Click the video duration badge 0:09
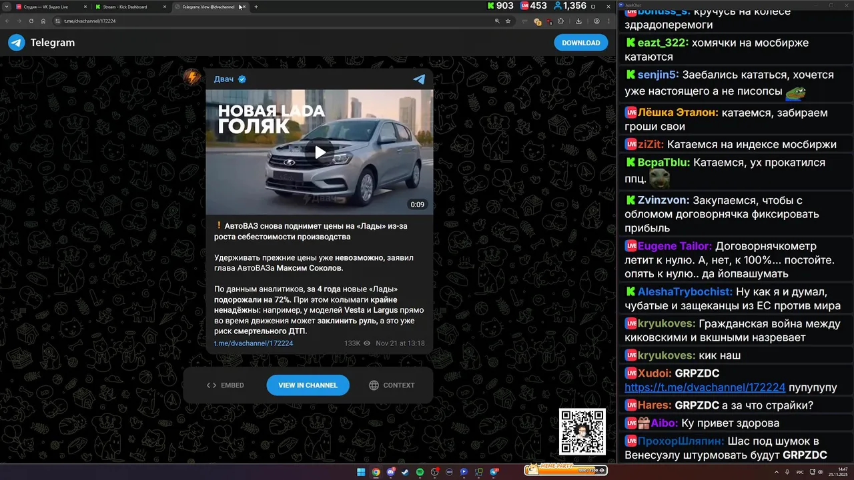The width and height of the screenshot is (854, 480). pyautogui.click(x=417, y=205)
